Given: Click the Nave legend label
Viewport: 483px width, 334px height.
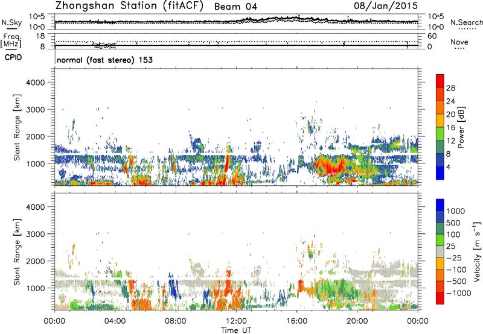Looking at the screenshot, I should pyautogui.click(x=459, y=42).
